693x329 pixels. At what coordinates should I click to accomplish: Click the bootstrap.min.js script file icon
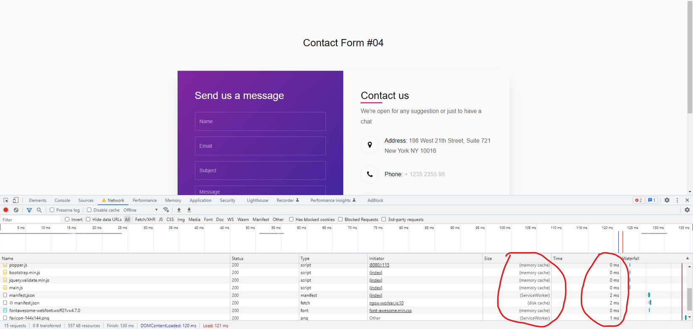[x=5, y=273]
